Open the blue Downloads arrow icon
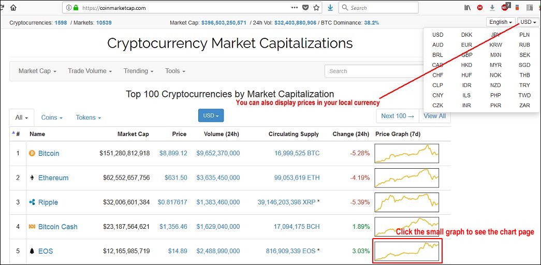Screen dimensions: 541x265 (330, 8)
